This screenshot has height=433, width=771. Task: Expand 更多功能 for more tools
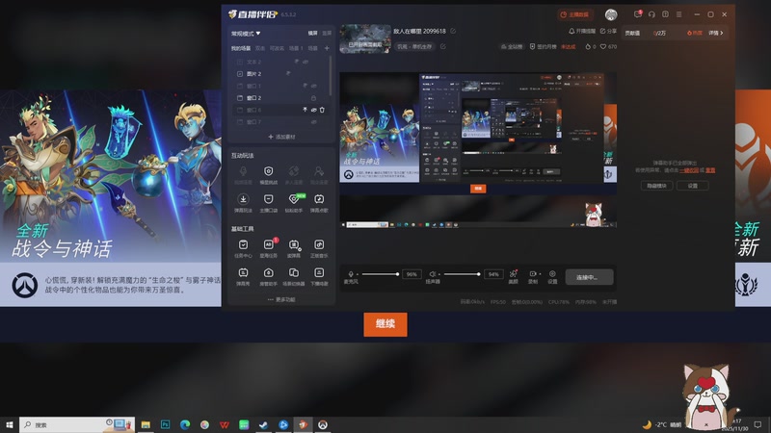pos(281,299)
